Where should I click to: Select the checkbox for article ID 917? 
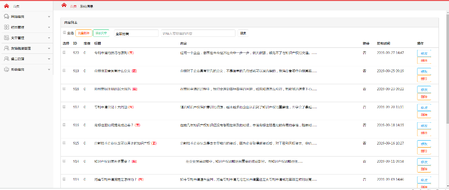tap(64, 107)
